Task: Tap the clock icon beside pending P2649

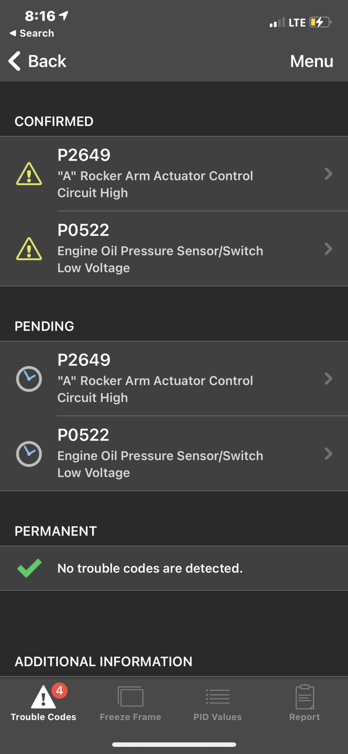Action: tap(29, 379)
